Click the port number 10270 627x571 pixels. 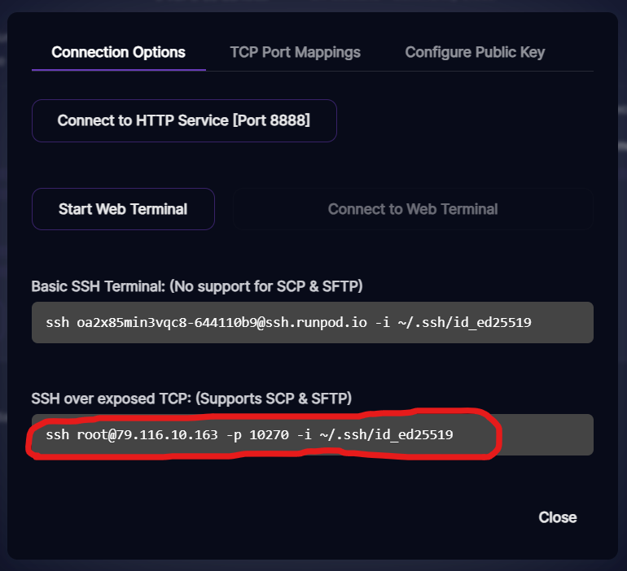click(x=269, y=434)
